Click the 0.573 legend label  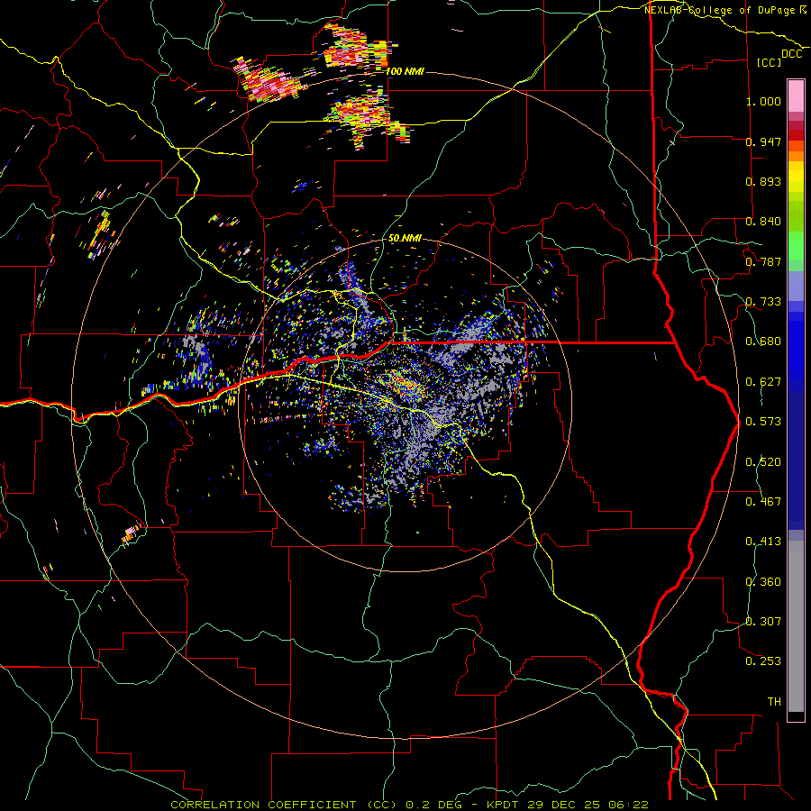(x=763, y=422)
